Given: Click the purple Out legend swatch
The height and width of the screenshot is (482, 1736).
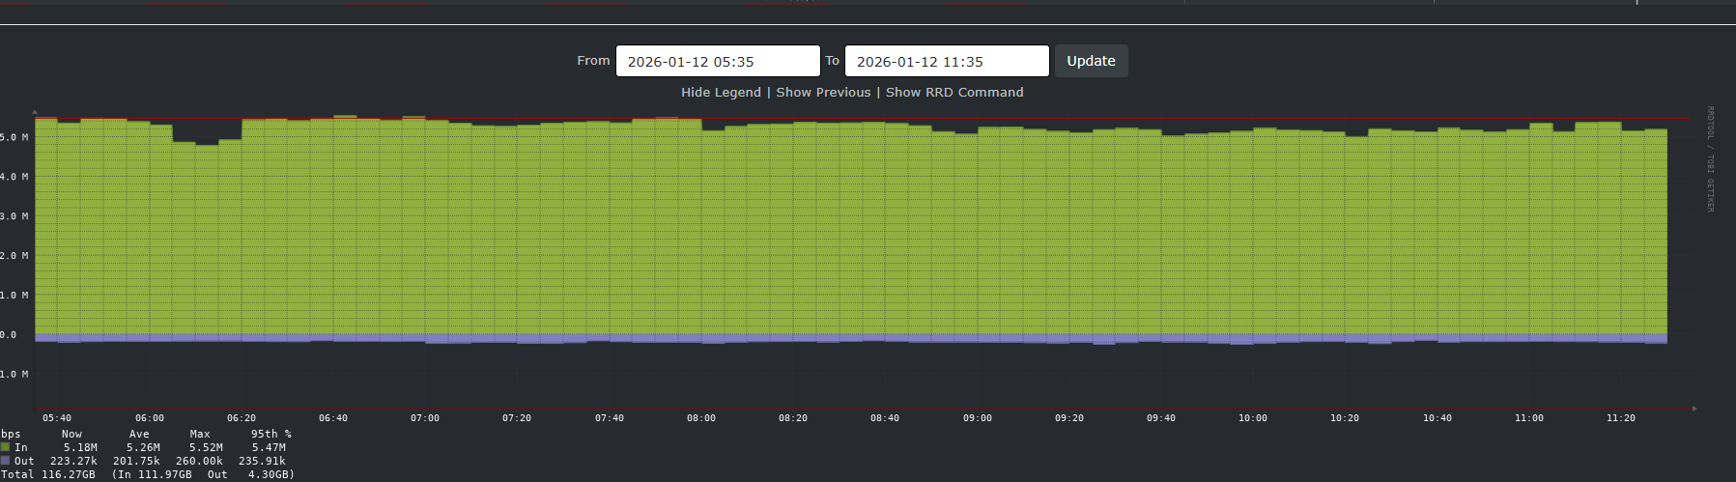Looking at the screenshot, I should pyautogui.click(x=6, y=461).
